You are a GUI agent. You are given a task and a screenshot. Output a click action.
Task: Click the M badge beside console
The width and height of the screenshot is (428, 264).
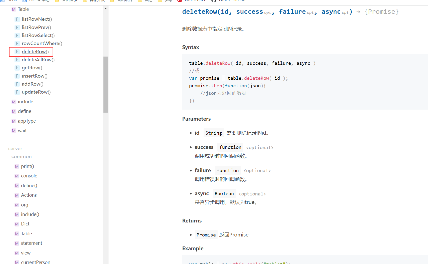[x=17, y=176]
